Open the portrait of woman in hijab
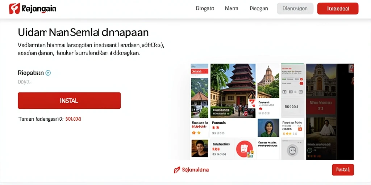This screenshot has width=371, height=185. (x=268, y=128)
